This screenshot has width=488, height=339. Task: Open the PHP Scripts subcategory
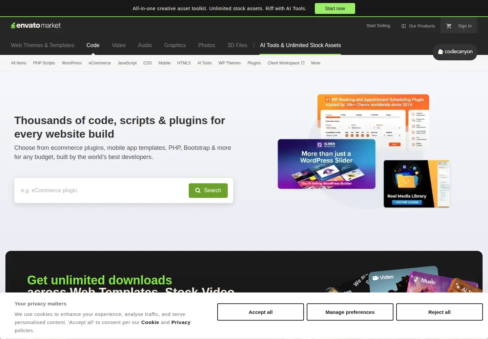coord(44,63)
